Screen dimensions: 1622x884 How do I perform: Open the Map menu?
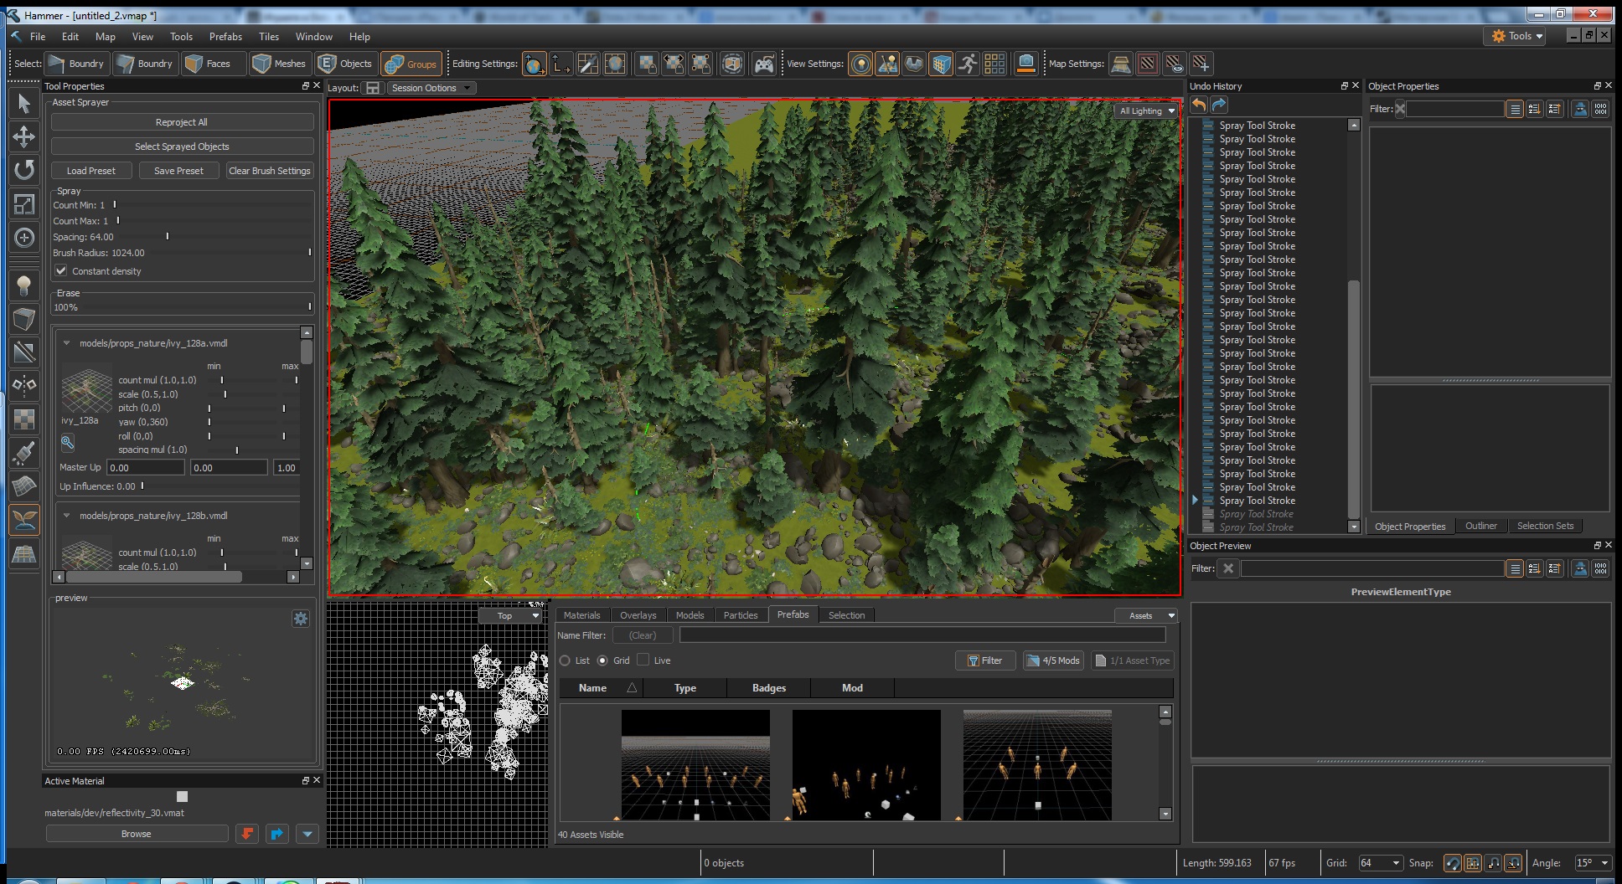pos(106,37)
